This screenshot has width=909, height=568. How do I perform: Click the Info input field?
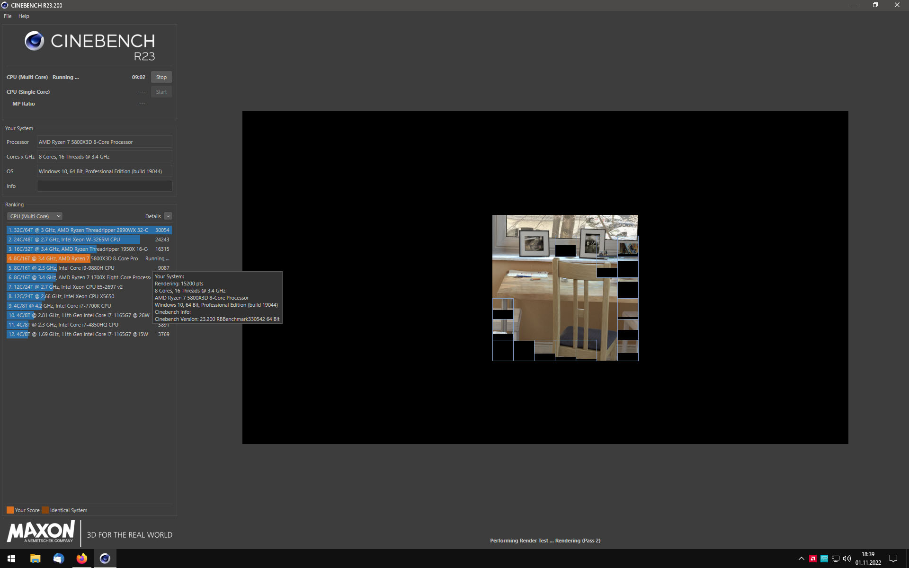coord(104,186)
